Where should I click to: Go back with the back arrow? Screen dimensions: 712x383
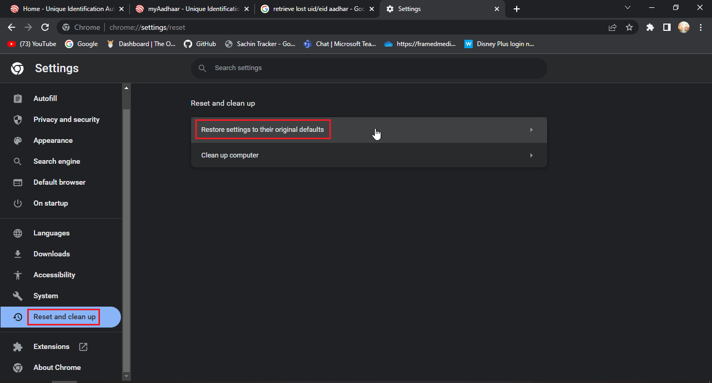(x=12, y=28)
